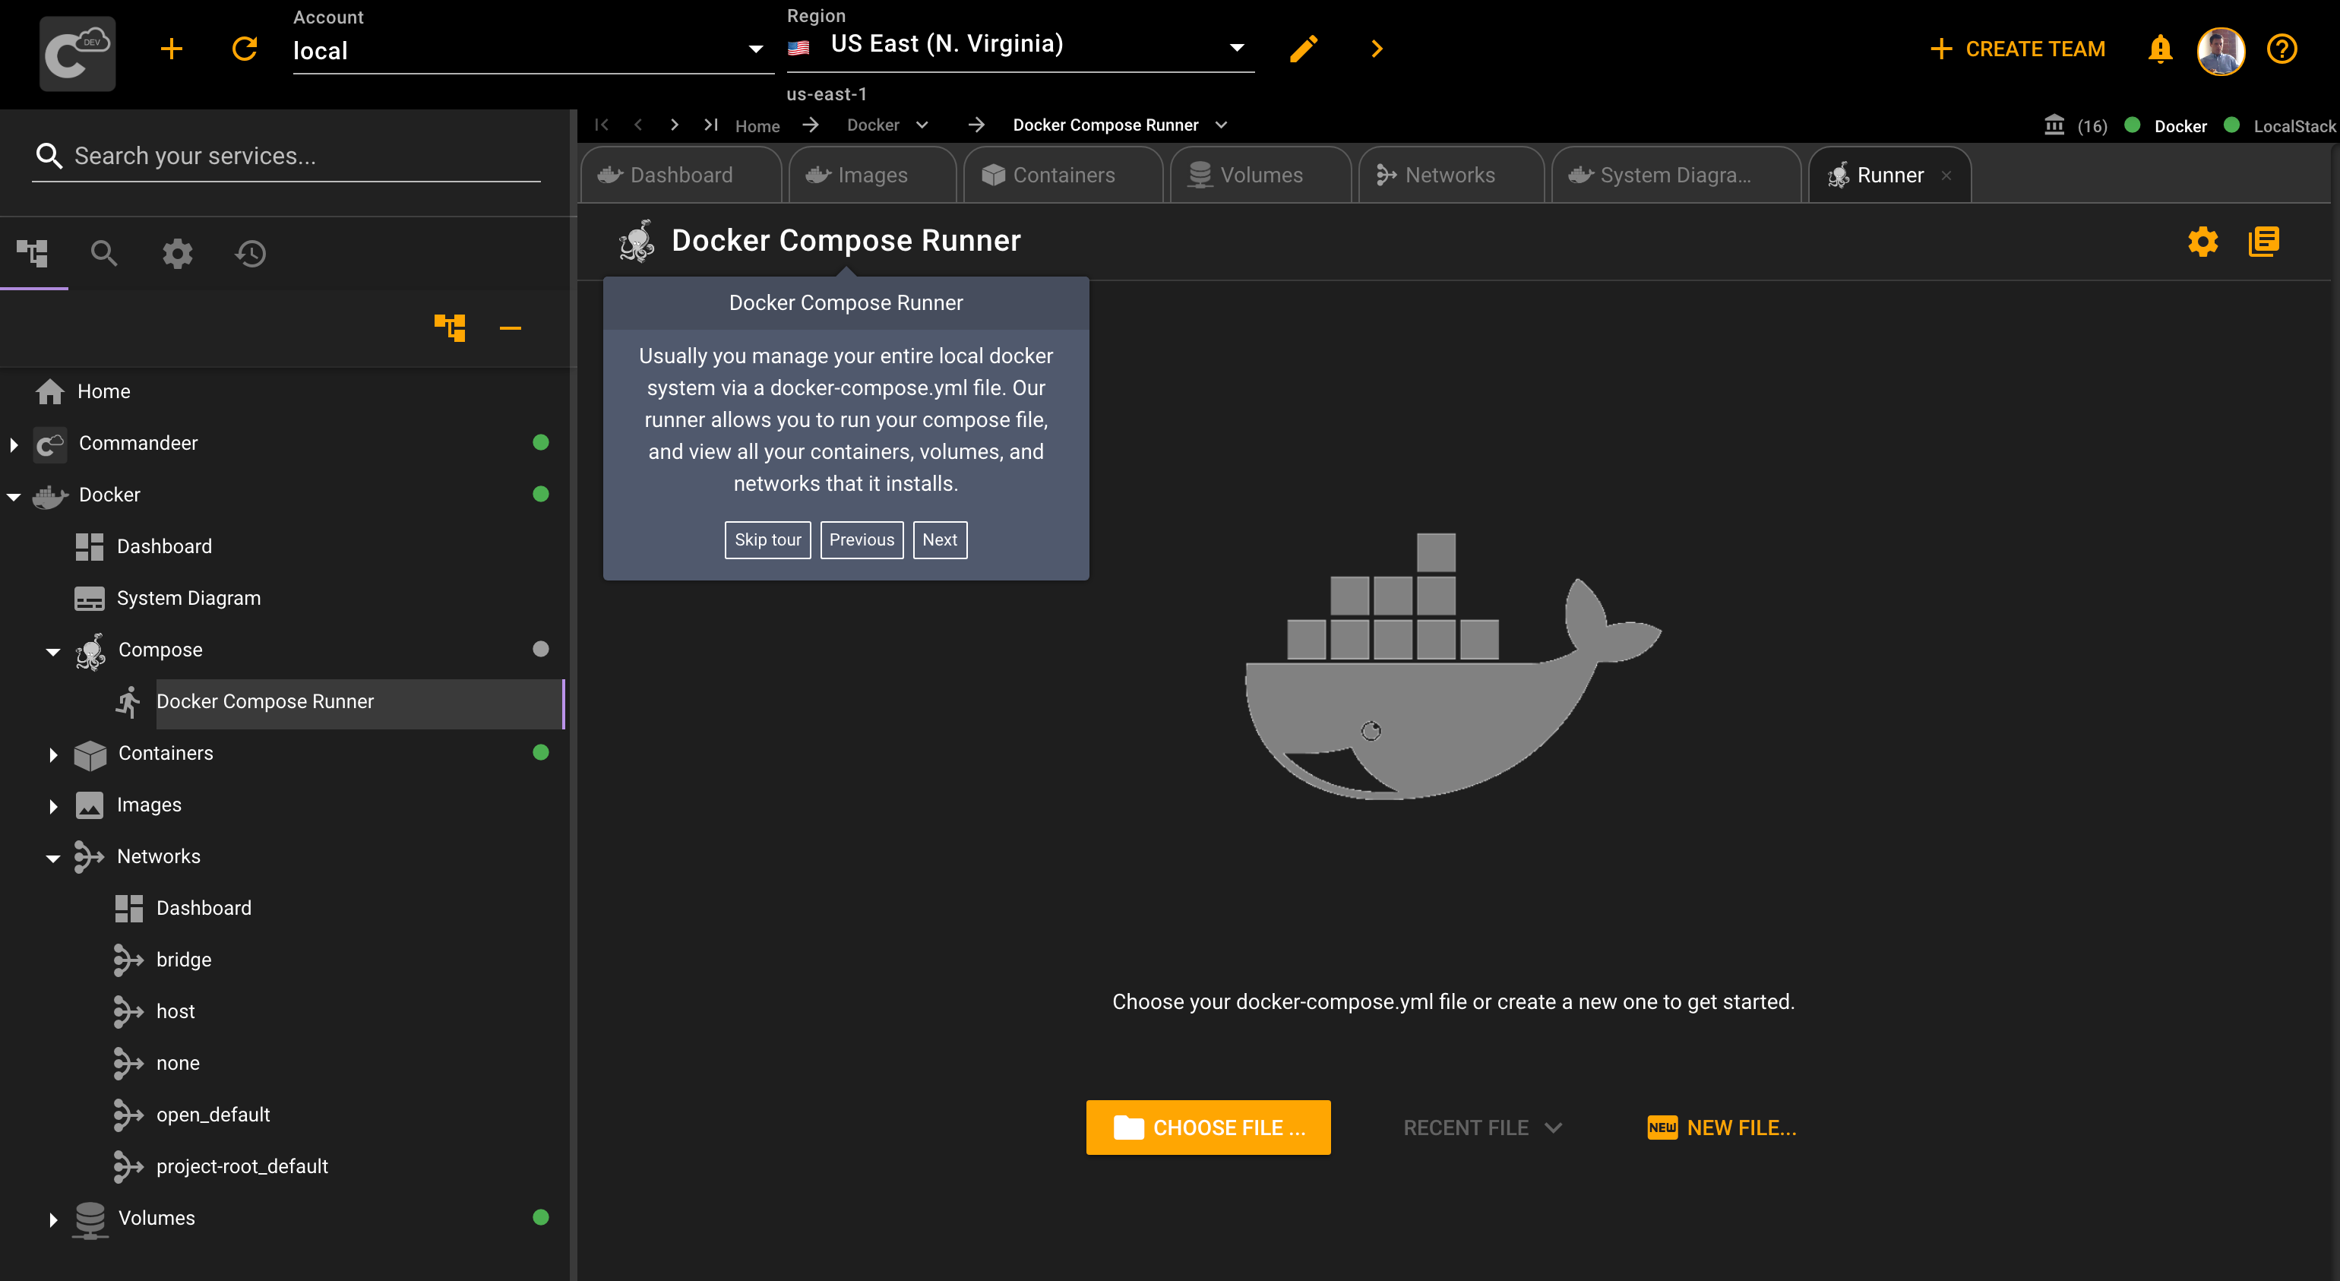Open Dashboard under Networks in tree
This screenshot has height=1281, width=2340.
click(x=204, y=909)
